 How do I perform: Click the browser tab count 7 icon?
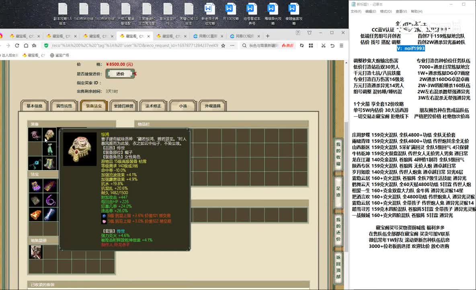click(x=298, y=33)
